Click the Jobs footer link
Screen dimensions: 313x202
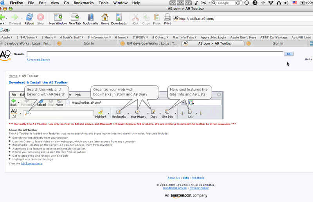pos(186,178)
